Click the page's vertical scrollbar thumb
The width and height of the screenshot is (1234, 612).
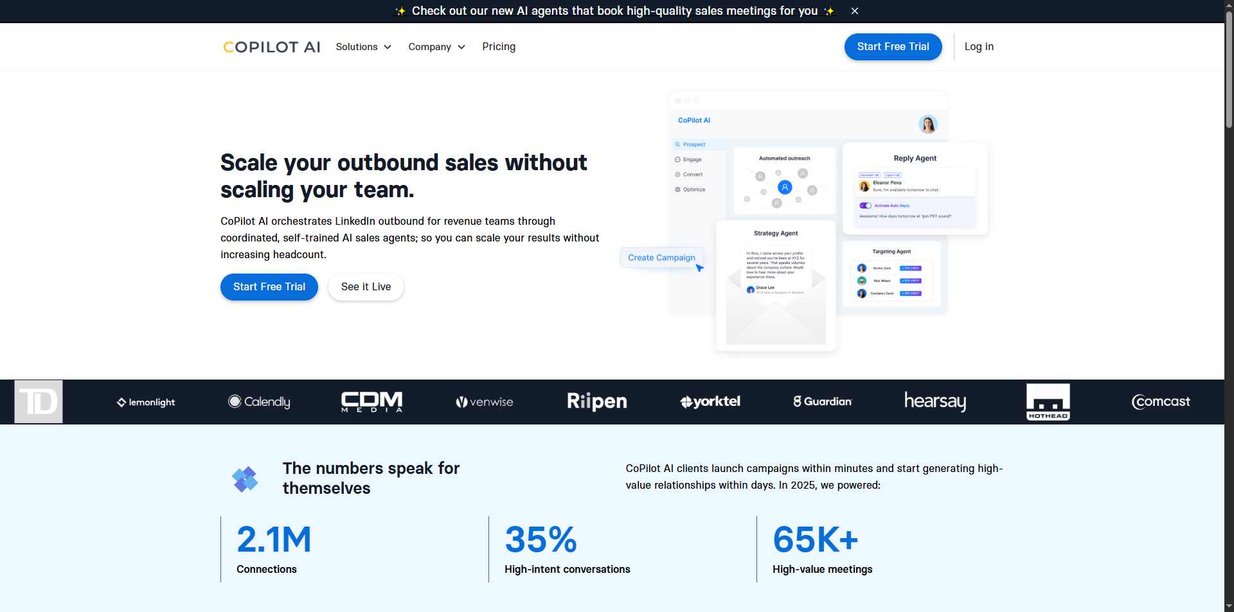pyautogui.click(x=1229, y=69)
